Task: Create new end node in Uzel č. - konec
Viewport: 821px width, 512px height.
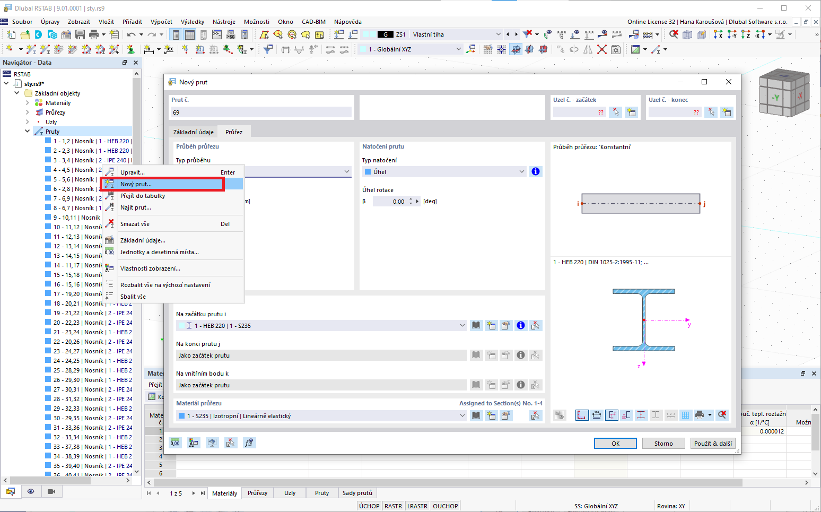Action: pos(727,112)
